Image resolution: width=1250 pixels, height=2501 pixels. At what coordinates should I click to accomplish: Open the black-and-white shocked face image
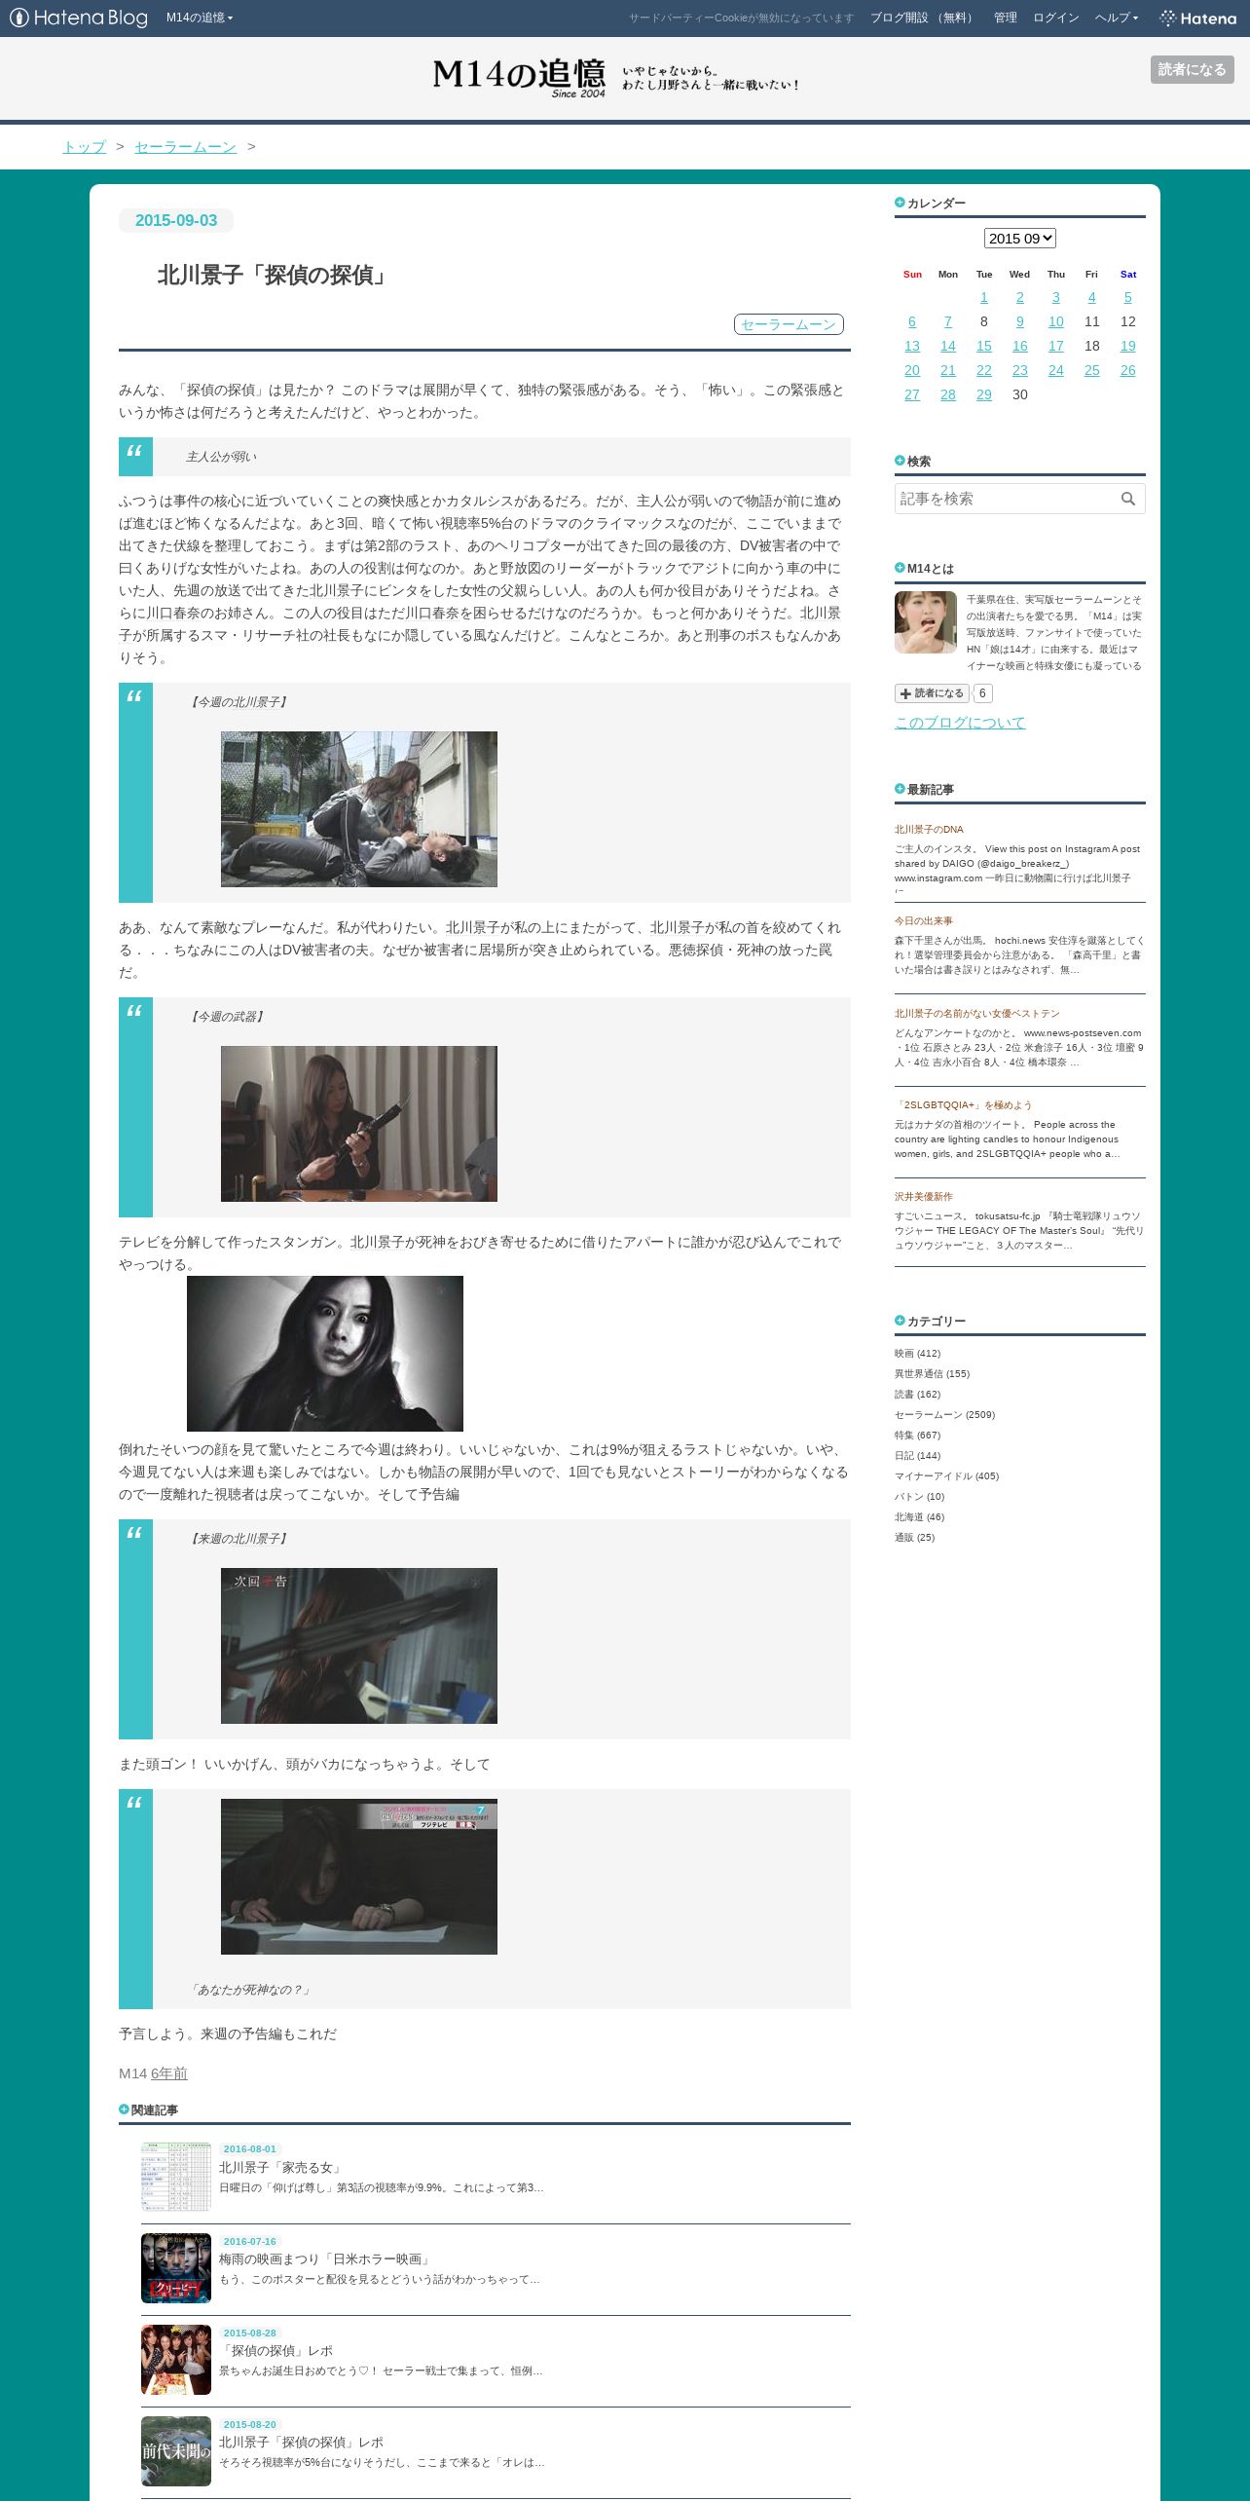pyautogui.click(x=325, y=1354)
